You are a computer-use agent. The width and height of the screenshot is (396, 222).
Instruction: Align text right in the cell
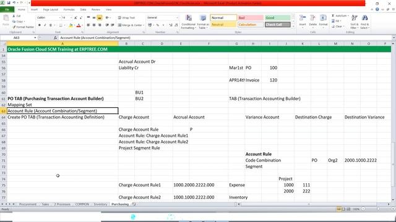click(x=100, y=25)
